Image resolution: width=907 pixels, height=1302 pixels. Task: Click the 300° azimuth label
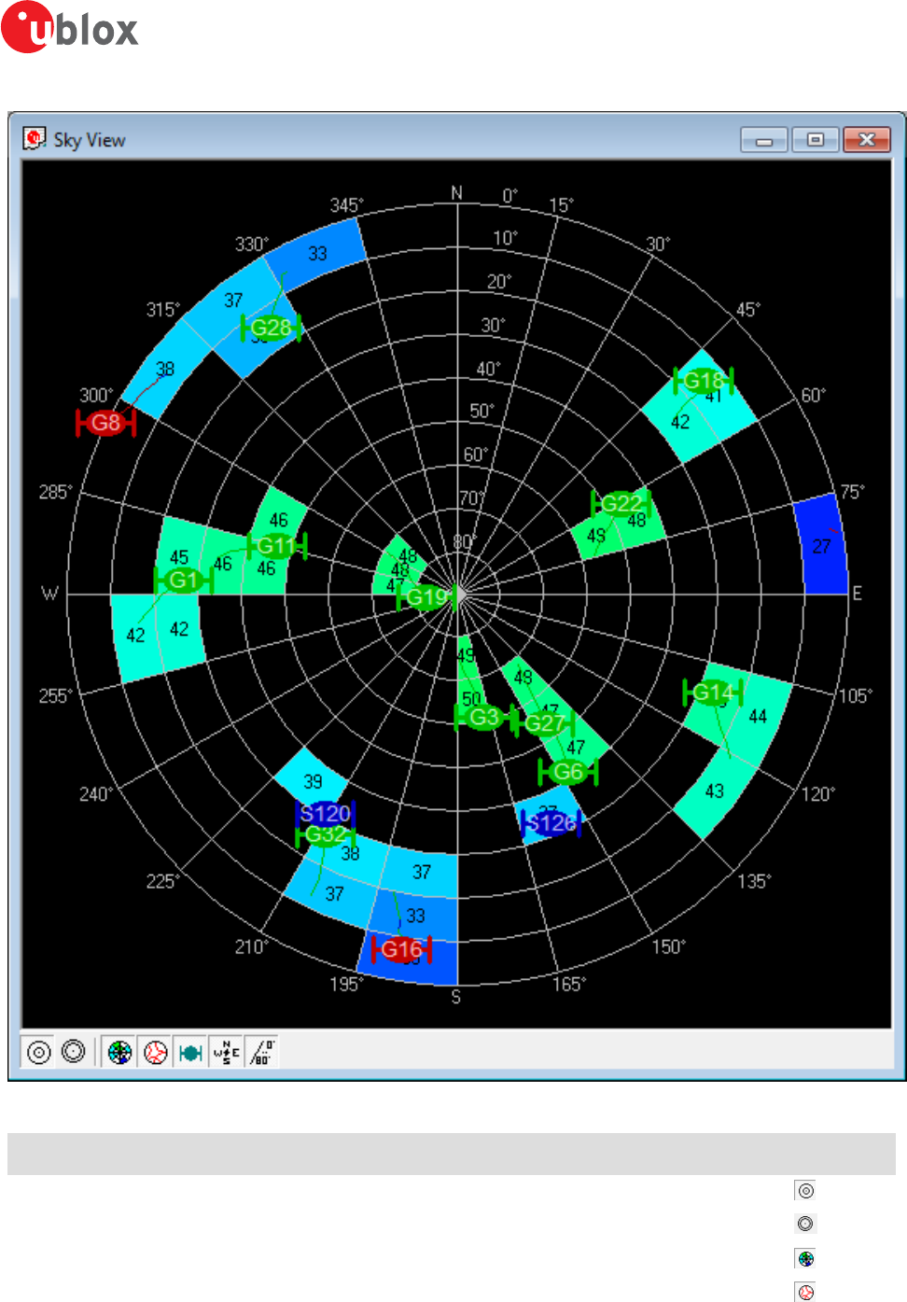pyautogui.click(x=96, y=396)
